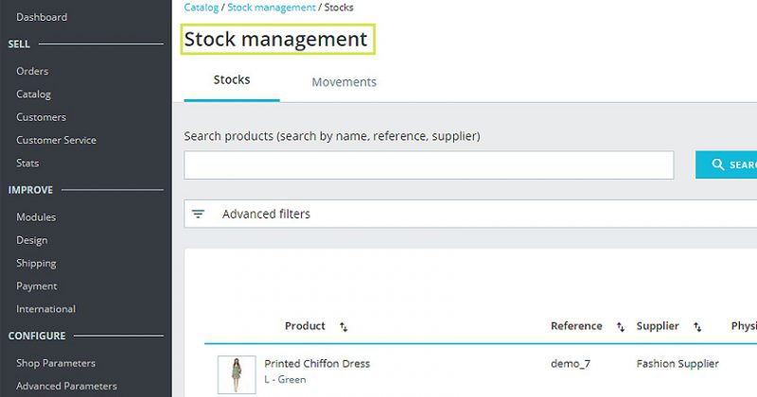Open Advanced Parameters sidebar item
The image size is (757, 397).
[x=66, y=386]
